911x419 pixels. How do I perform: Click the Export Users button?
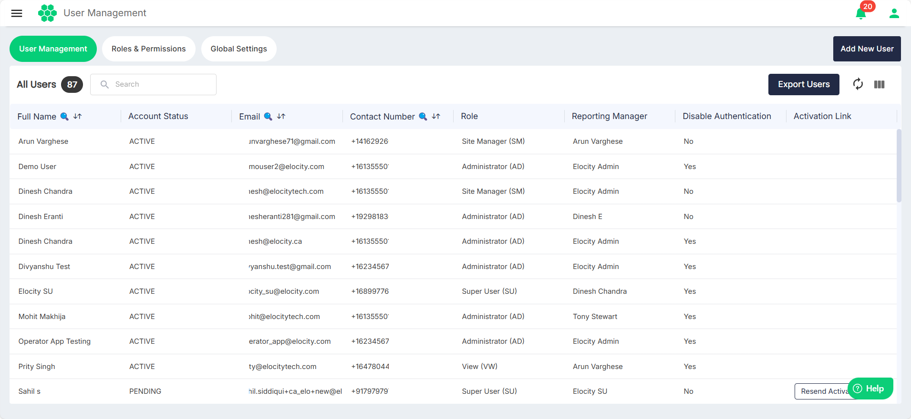point(804,84)
